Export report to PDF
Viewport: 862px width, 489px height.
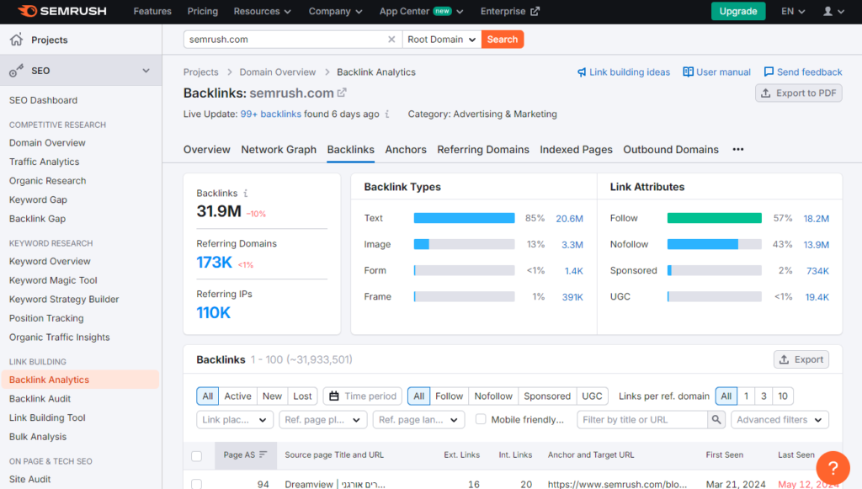(x=798, y=93)
